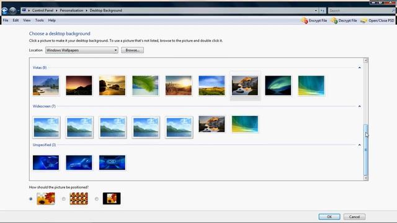Screen dimensions: 397x223
Task: Open the Location combo box Windows Wallpapers
Action: (x=81, y=50)
